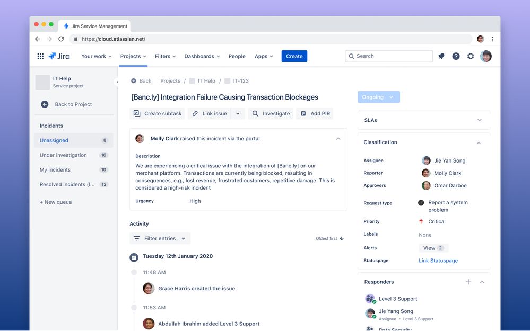Click the View alerts button
The image size is (530, 331).
tap(433, 248)
